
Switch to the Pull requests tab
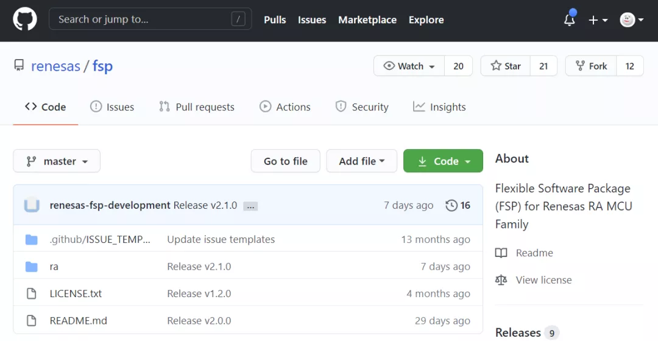click(196, 107)
